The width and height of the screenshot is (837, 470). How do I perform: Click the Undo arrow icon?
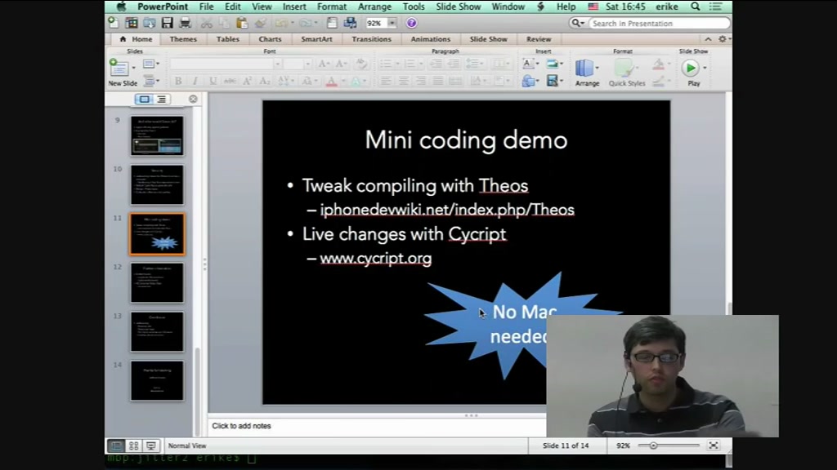click(281, 23)
